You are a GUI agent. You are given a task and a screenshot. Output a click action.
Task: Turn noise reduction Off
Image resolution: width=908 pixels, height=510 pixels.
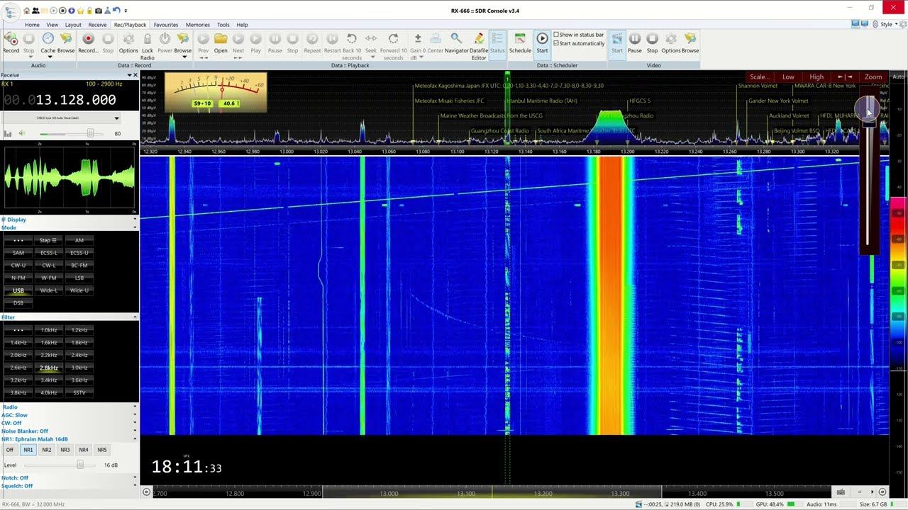(10, 450)
